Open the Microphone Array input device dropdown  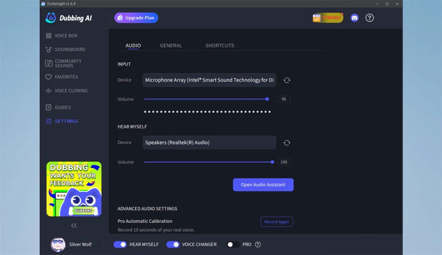coord(209,80)
